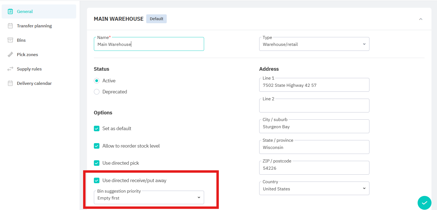Toggle Use directed receive/put away checkbox

(x=97, y=180)
